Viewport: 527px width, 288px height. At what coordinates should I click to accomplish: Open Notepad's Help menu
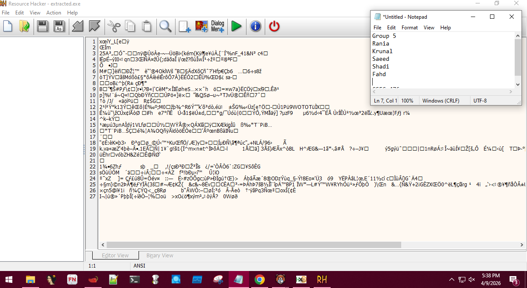[445, 27]
